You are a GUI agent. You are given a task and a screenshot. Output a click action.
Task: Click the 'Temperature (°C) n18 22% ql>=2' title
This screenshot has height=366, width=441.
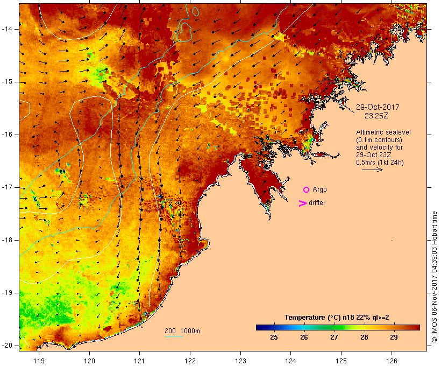337,318
